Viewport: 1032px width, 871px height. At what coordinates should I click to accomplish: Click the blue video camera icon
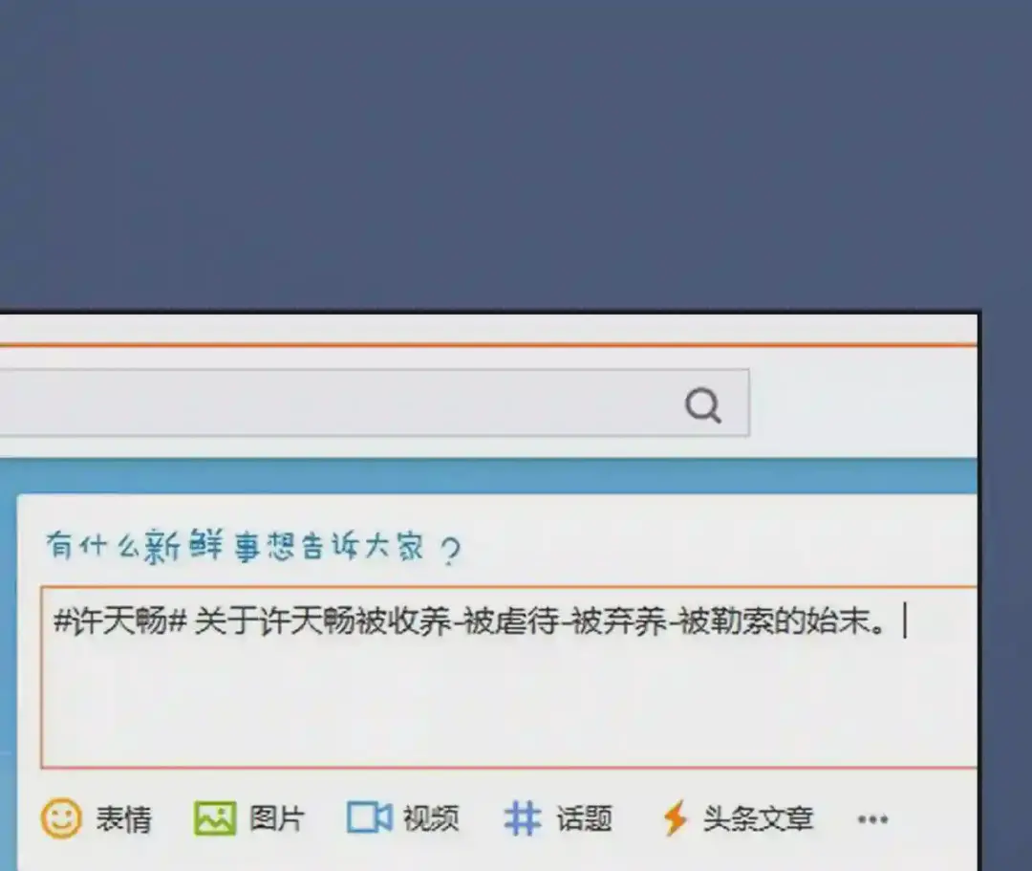(369, 817)
